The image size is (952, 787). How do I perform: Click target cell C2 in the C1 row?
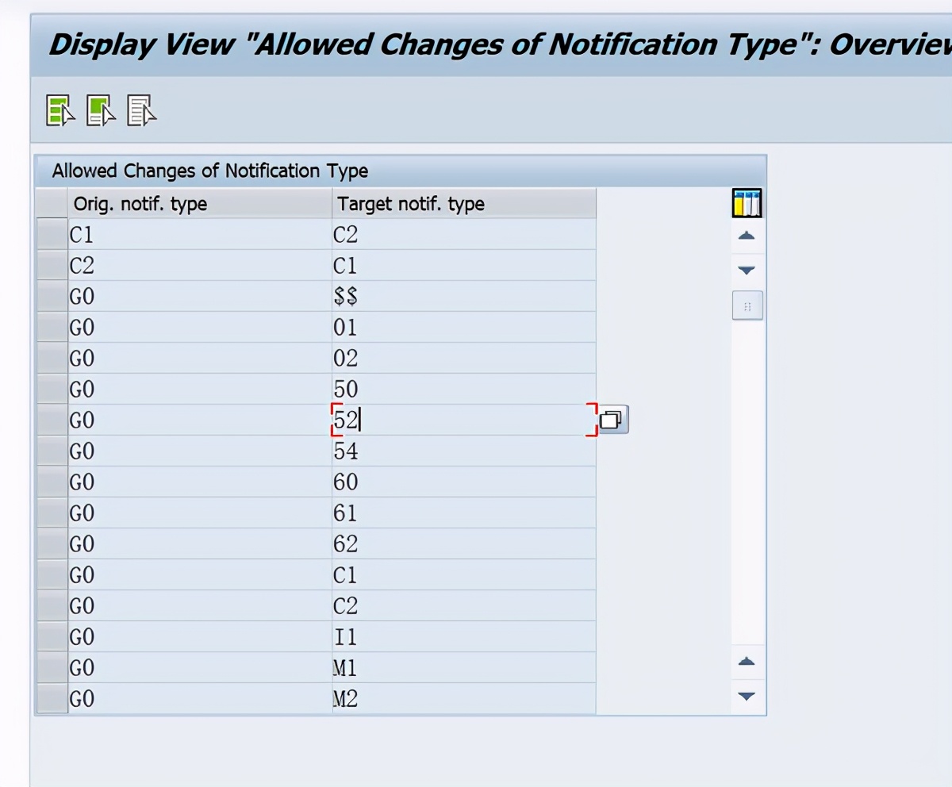click(x=464, y=235)
